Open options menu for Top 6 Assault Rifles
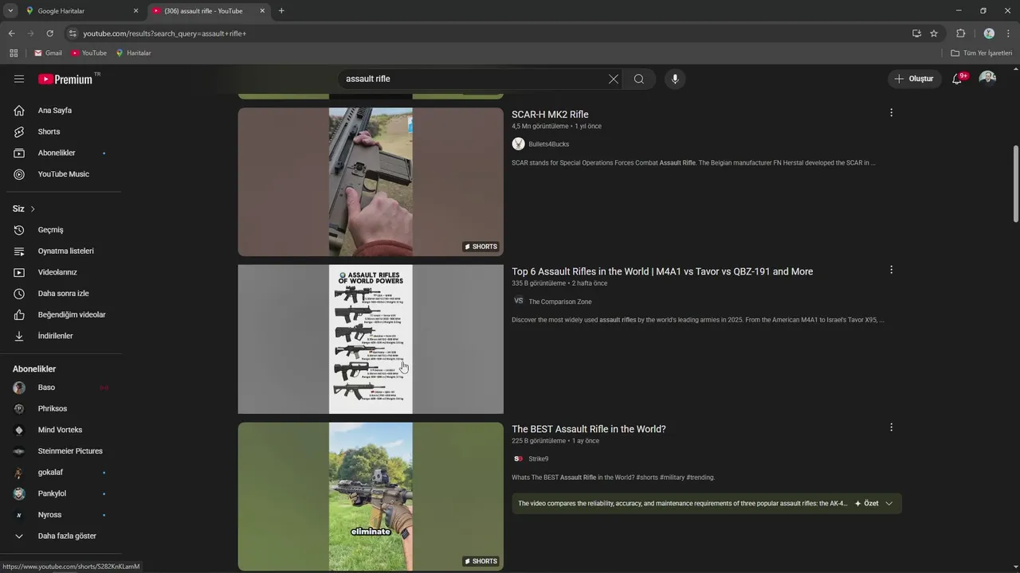Screen dimensions: 1020x573 coord(891,270)
